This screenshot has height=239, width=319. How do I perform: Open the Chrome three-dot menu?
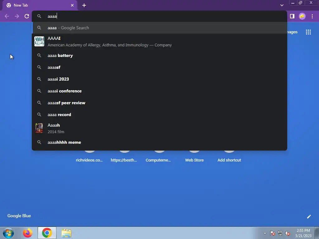[312, 16]
